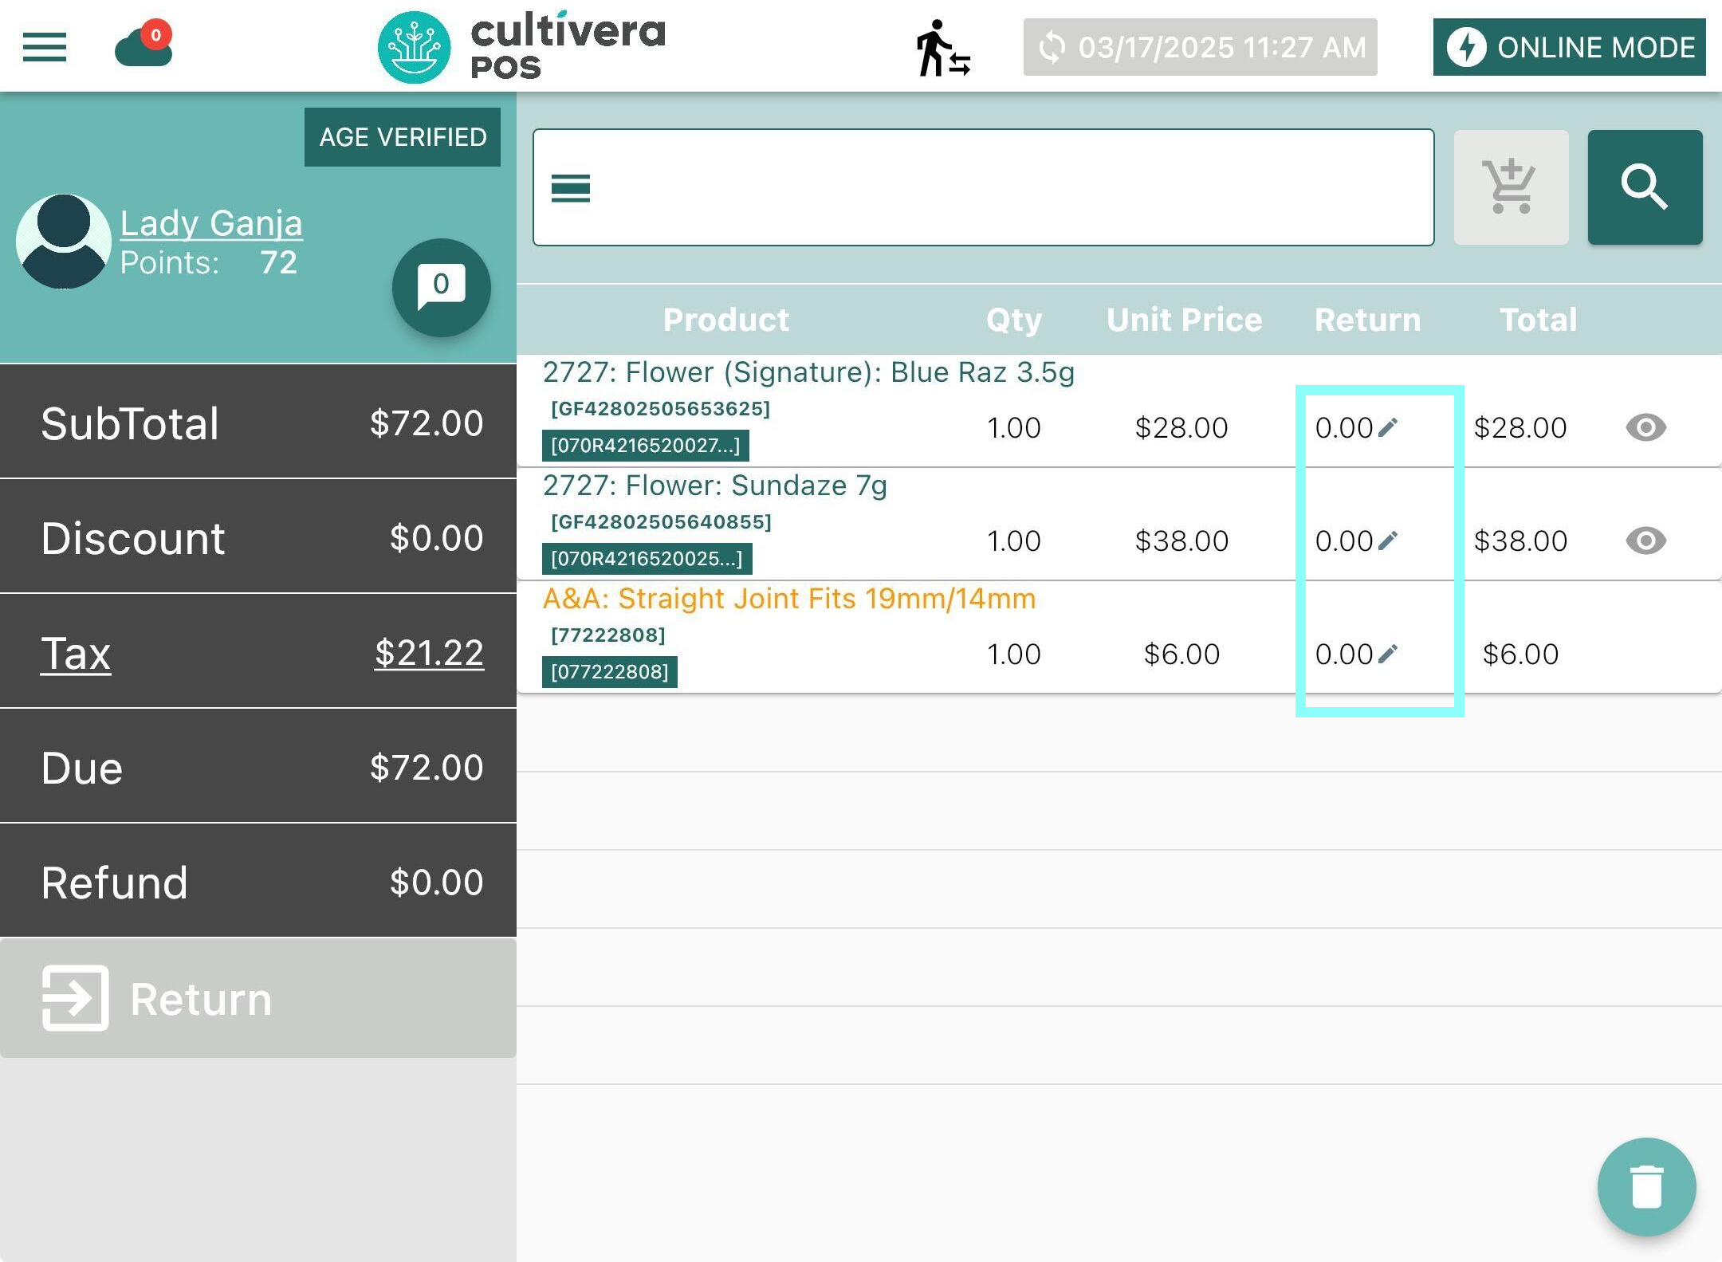Focus the product search input field
Viewport: 1722px width, 1262px height.
pyautogui.click(x=983, y=187)
